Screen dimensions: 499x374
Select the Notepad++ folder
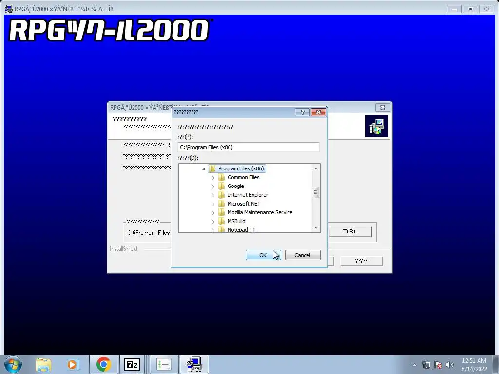pos(242,230)
